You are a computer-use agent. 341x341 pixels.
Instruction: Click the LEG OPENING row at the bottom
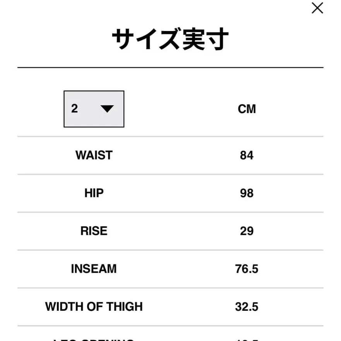(93, 339)
